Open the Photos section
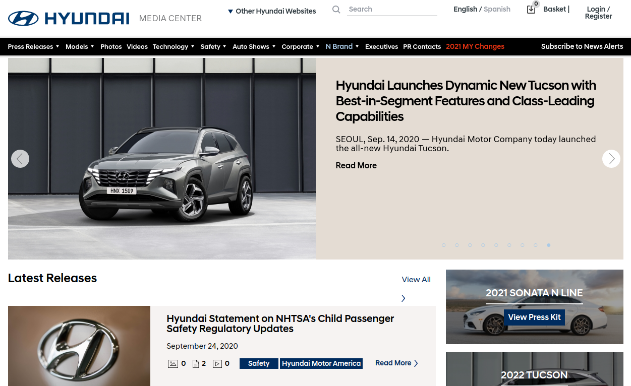631x386 pixels. 111,47
